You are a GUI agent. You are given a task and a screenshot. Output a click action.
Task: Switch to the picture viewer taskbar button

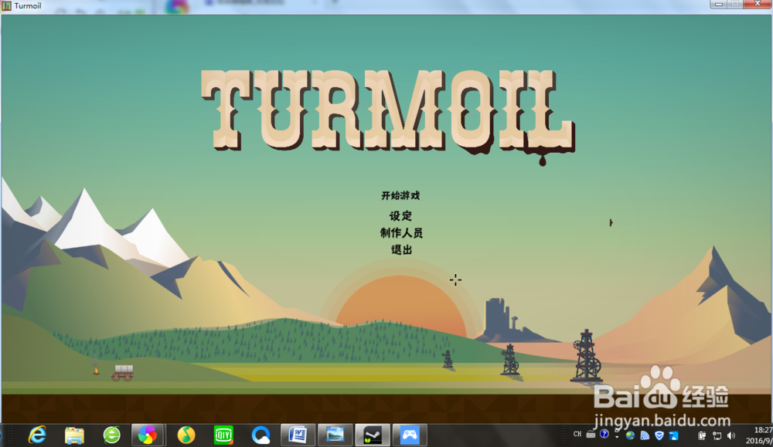335,435
